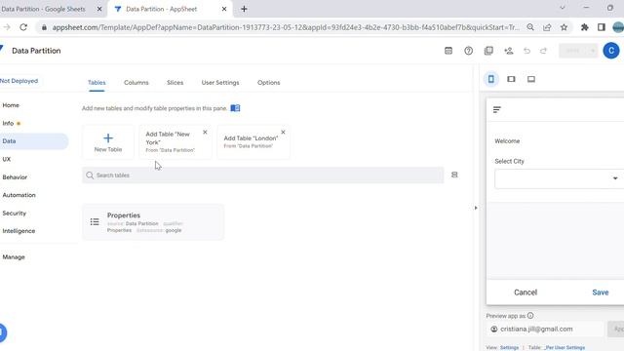624x351 pixels.
Task: Open the UX section in sidebar
Action: (7, 159)
